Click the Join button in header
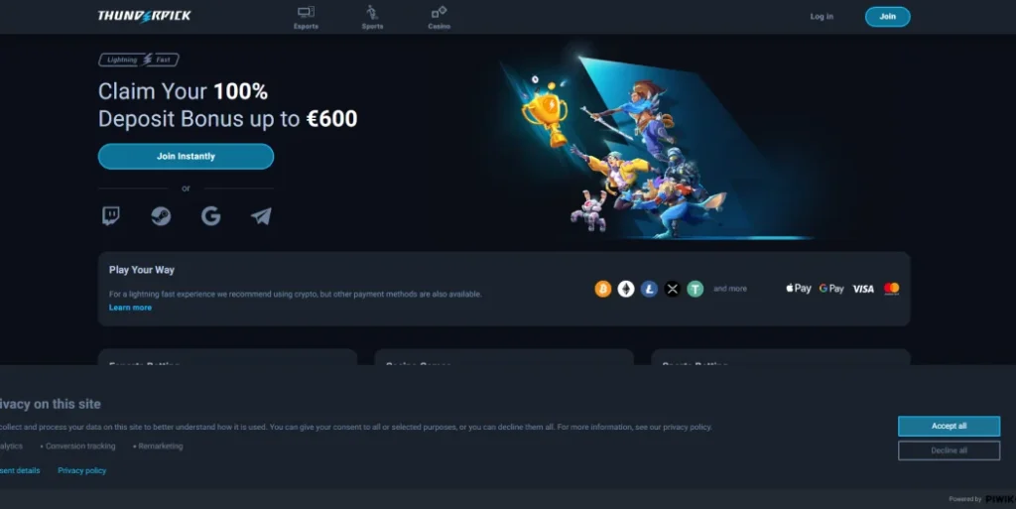The image size is (1016, 509). click(887, 16)
